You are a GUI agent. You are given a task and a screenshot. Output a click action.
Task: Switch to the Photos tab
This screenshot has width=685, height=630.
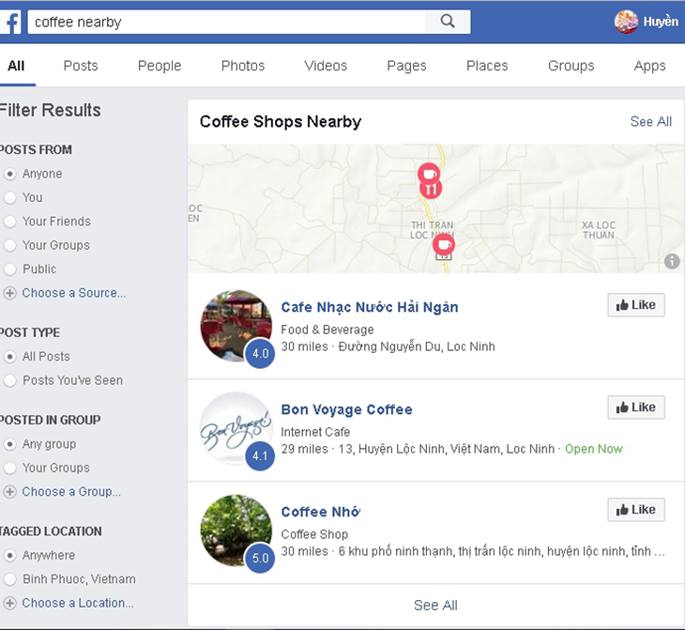tap(243, 66)
